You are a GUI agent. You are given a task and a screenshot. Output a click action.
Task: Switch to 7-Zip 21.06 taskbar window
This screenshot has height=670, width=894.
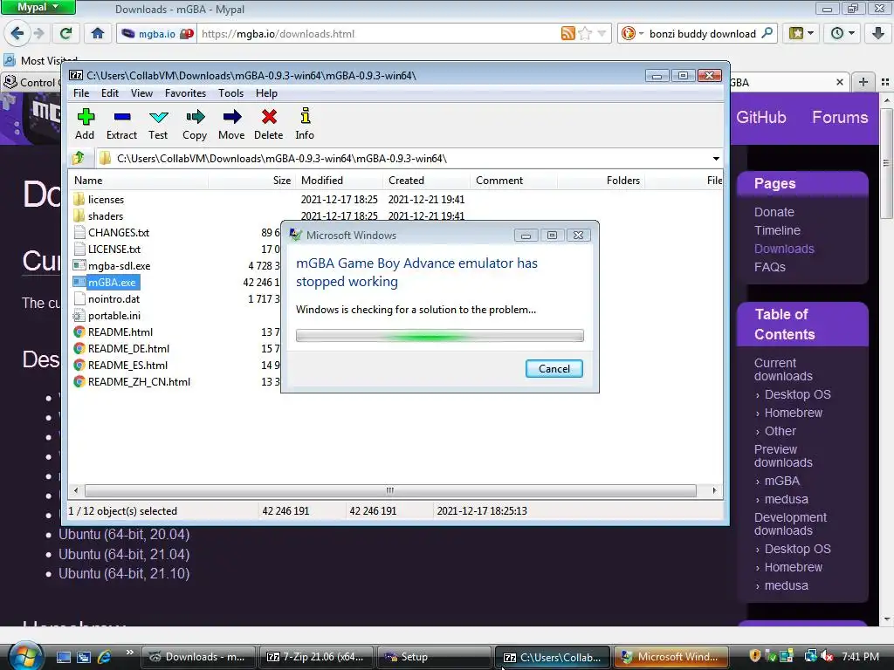point(316,657)
